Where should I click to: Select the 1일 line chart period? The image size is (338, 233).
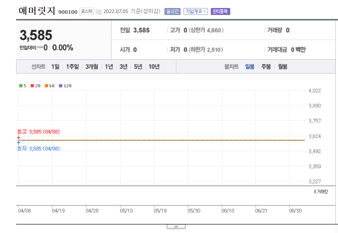click(x=56, y=67)
